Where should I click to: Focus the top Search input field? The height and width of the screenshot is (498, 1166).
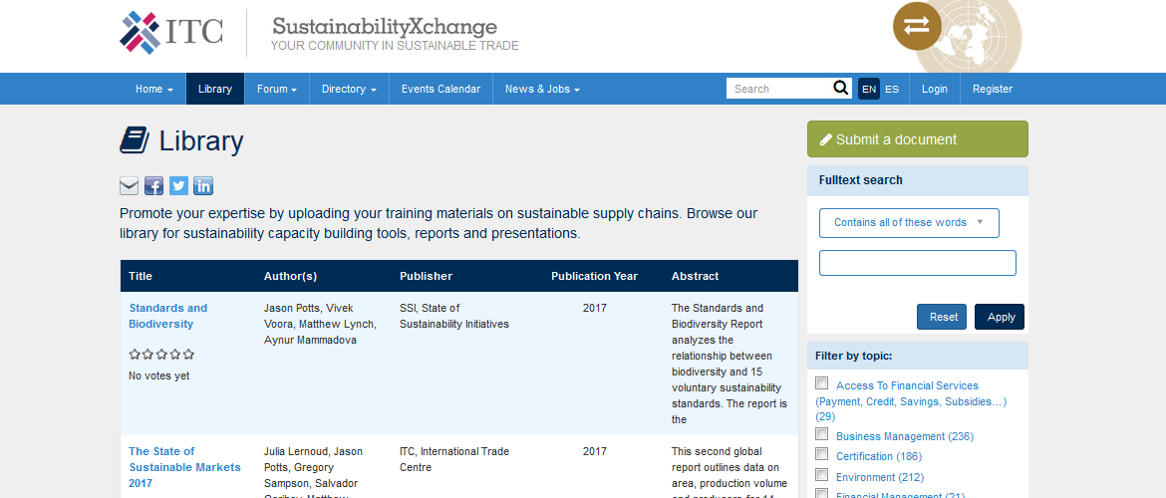[778, 89]
